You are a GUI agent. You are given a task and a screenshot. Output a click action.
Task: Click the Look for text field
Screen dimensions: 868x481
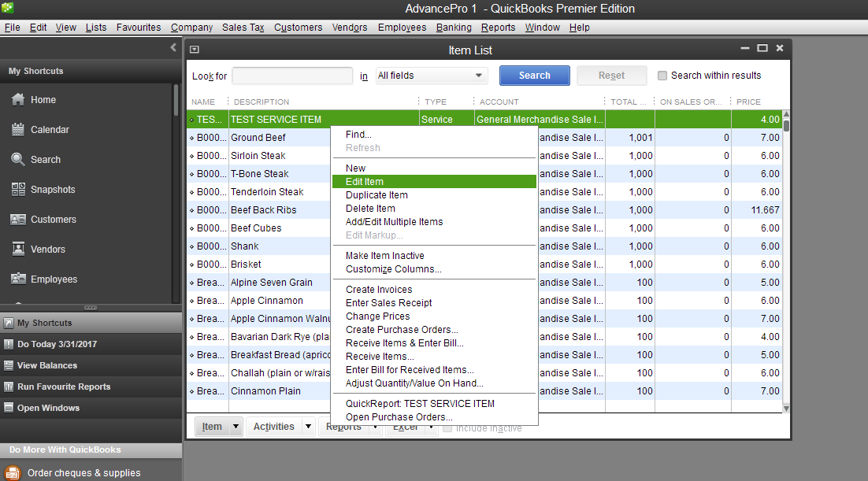[x=292, y=76]
